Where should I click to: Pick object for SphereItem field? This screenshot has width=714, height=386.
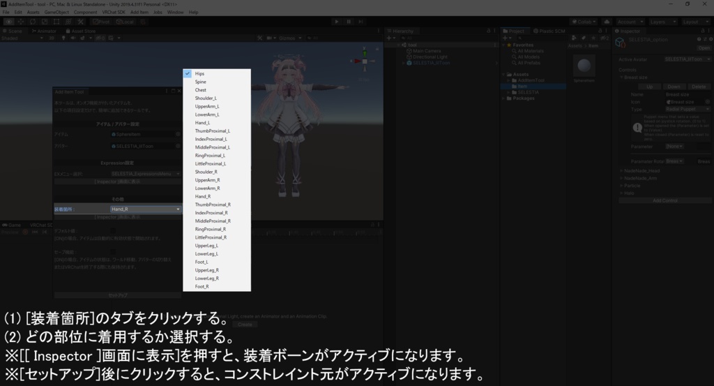178,135
